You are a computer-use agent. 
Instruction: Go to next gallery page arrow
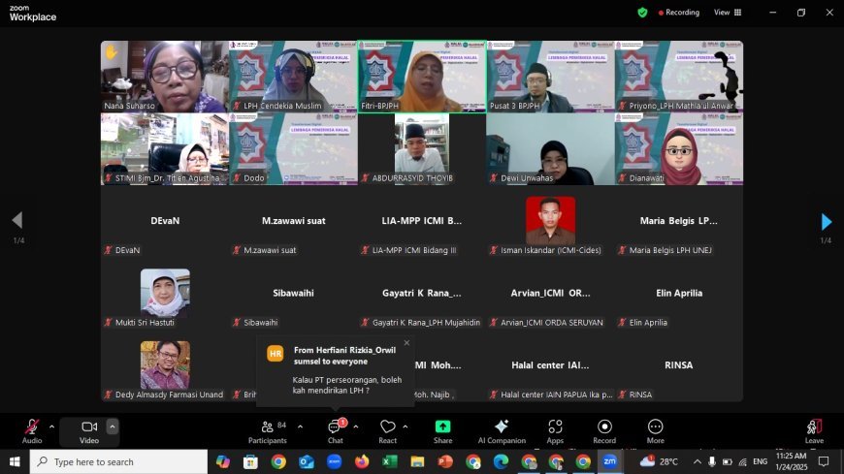click(x=827, y=221)
